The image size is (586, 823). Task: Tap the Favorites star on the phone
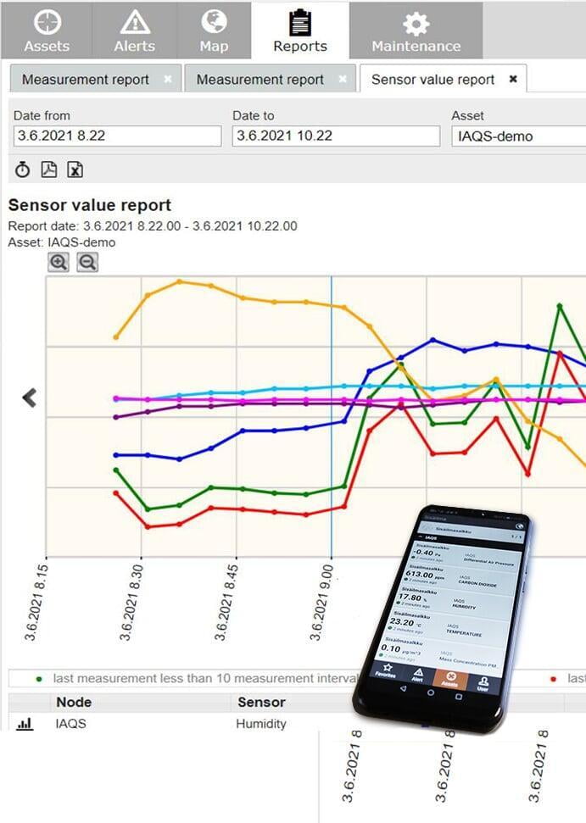point(386,669)
